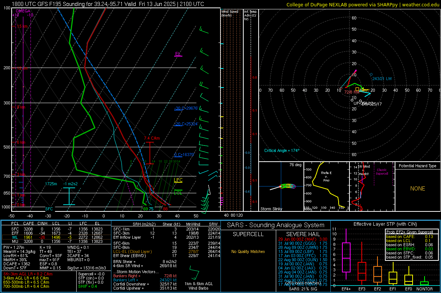This screenshot has width=441, height=293.
Task: Select the SFC parcel row in table
Action: pyautogui.click(x=56, y=229)
